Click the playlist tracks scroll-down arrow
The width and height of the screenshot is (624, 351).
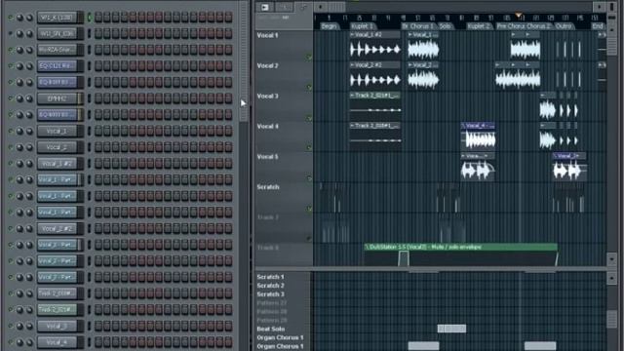point(611,259)
